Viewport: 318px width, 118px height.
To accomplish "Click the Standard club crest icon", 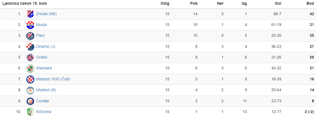I will (30, 68).
